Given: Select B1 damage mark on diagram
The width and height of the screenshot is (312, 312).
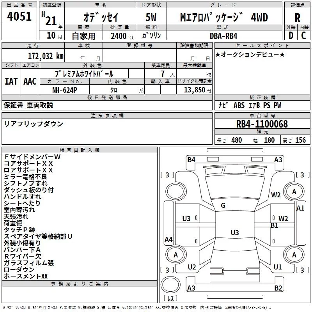Looking at the screenshot, I should pyautogui.click(x=275, y=225).
